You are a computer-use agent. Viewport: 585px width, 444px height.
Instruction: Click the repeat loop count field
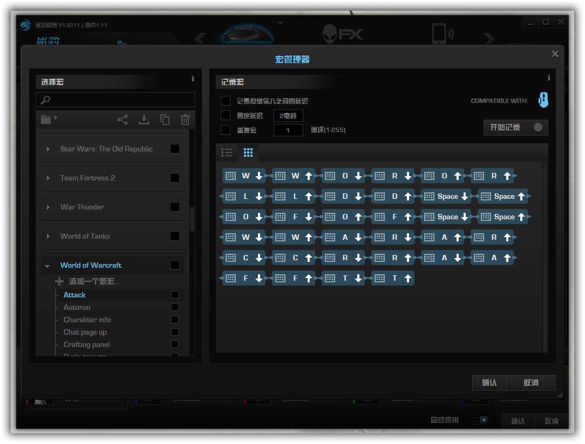pos(288,130)
